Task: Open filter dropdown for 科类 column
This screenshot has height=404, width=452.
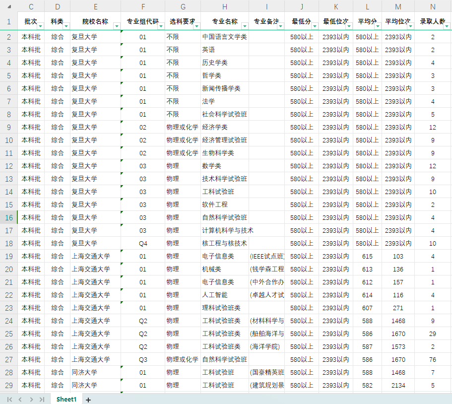Action: click(x=66, y=26)
